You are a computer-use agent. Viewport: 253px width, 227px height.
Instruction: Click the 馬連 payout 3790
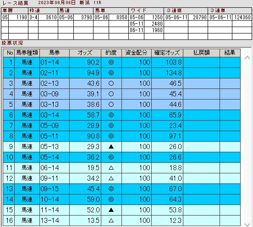click(x=87, y=17)
